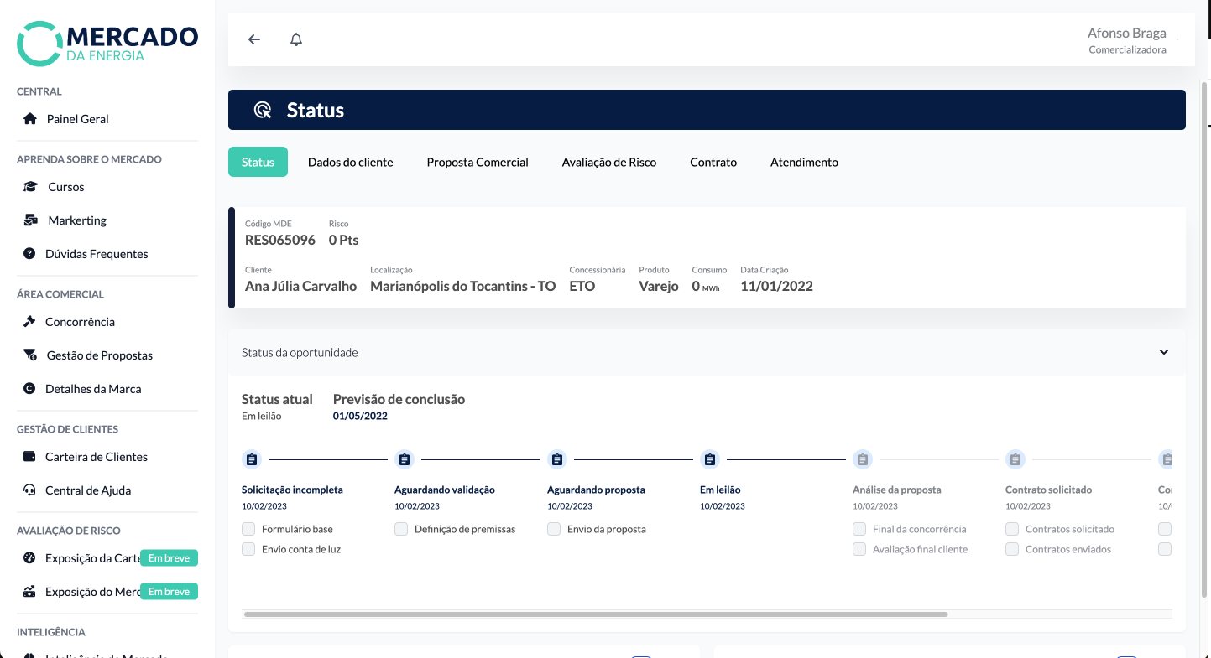Image resolution: width=1211 pixels, height=658 pixels.
Task: Open the Atendimento tab
Action: [x=804, y=162]
